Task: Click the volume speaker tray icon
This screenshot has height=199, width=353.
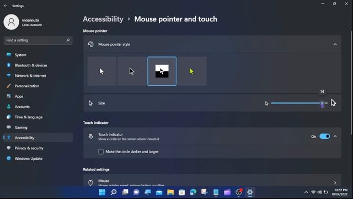Action: click(x=319, y=192)
